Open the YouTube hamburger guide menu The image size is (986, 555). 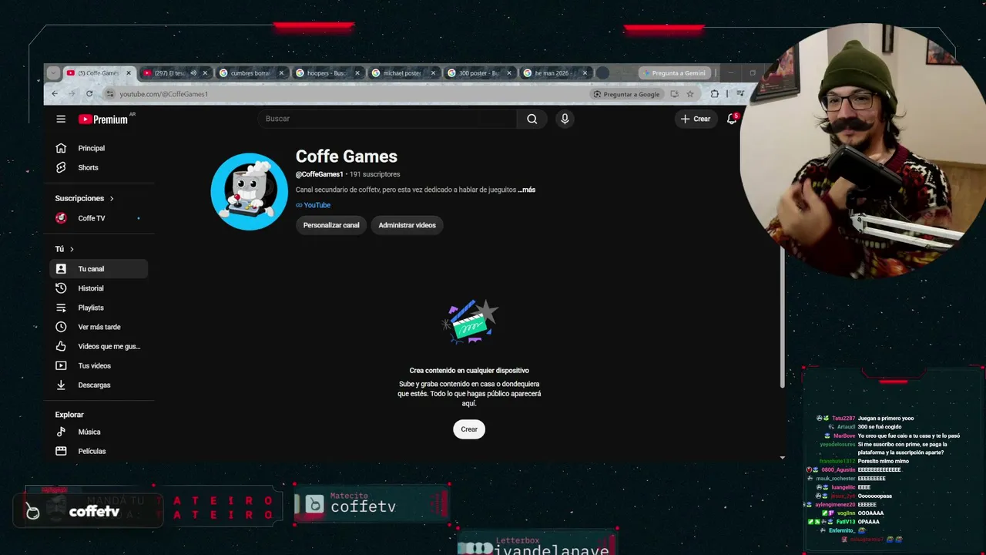coord(61,119)
